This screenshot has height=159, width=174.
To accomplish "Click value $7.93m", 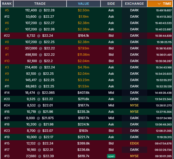I will pos(84,48).
